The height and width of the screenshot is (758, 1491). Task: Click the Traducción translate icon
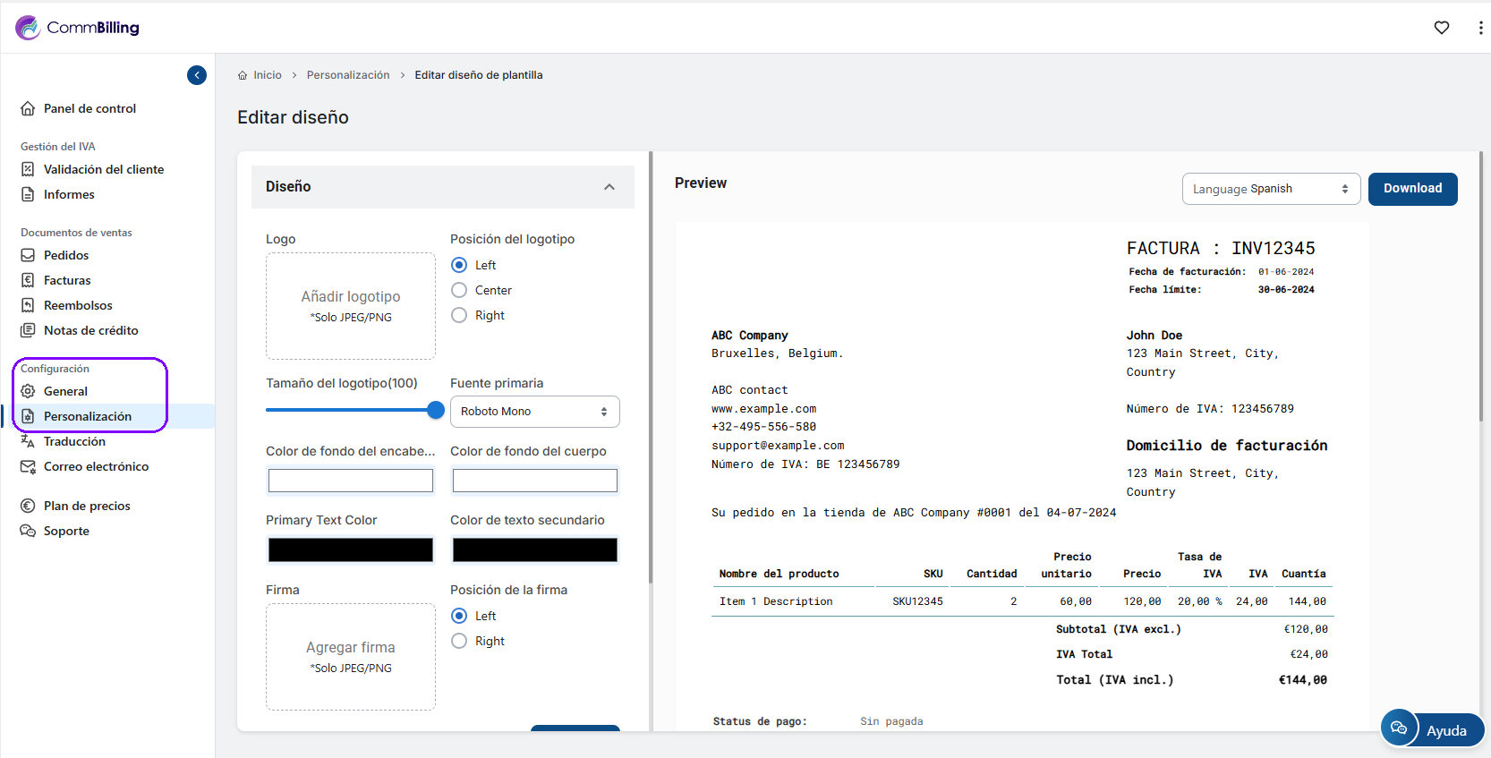coord(28,441)
